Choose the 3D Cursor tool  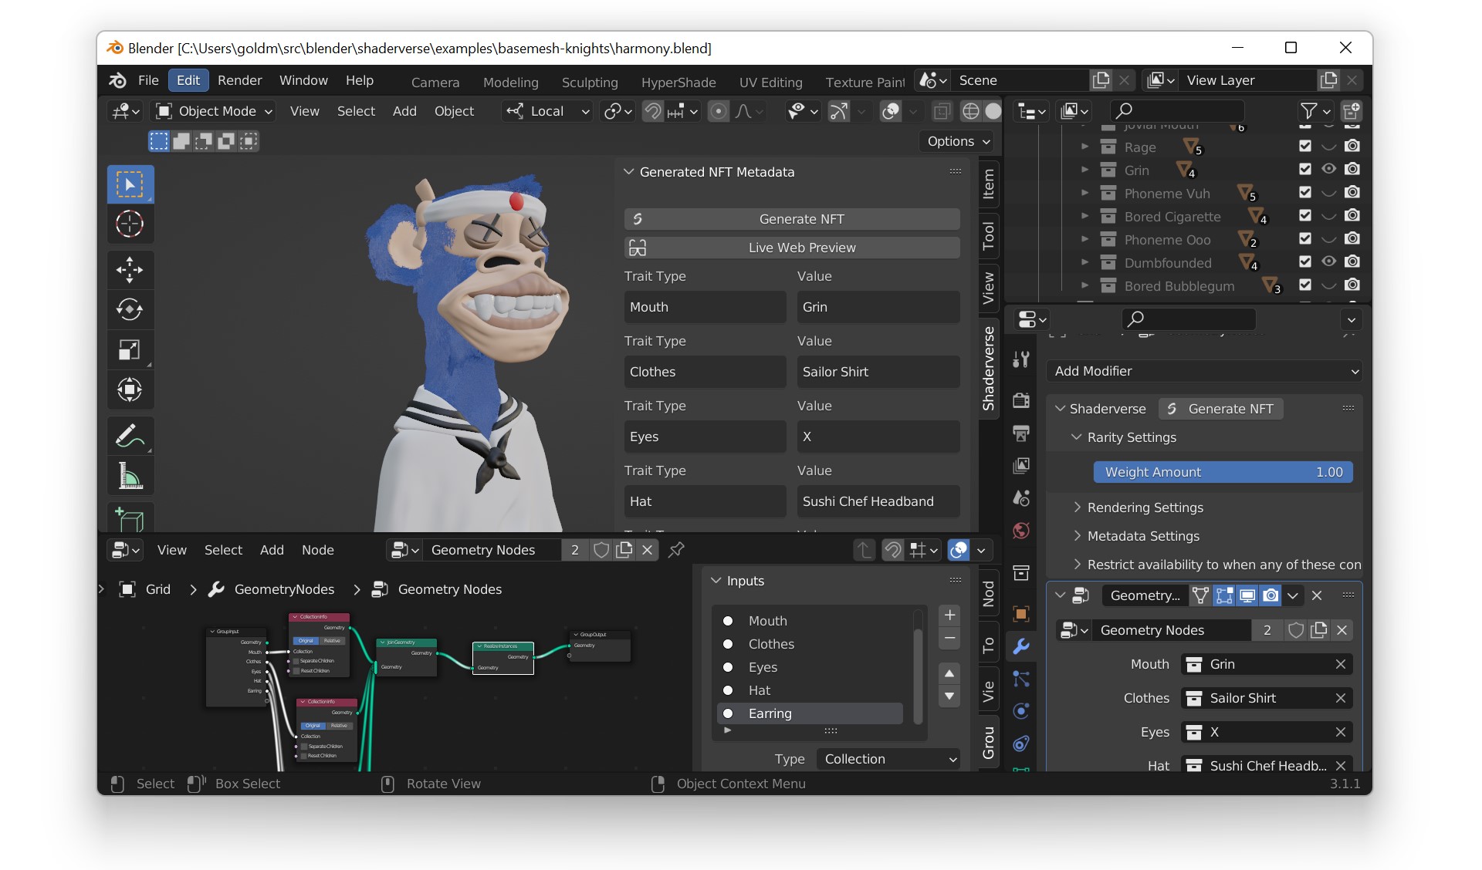(130, 224)
